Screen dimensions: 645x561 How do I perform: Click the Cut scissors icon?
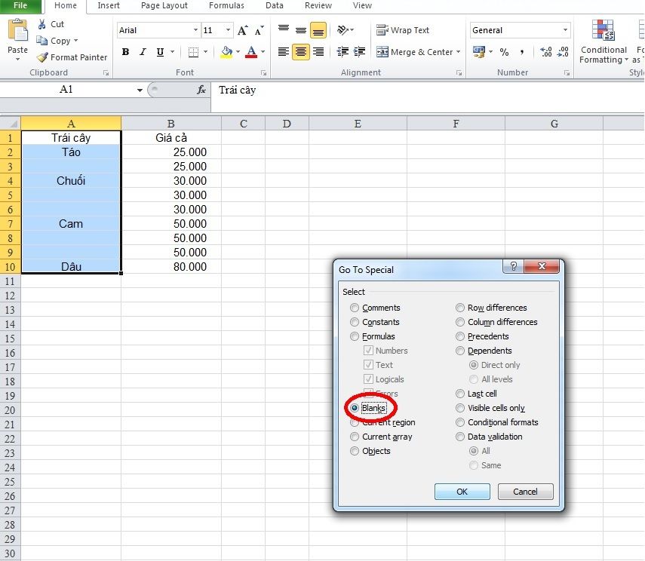tap(43, 24)
